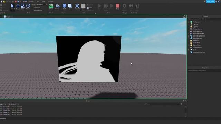Click the share icon at top right
Viewport: 221px width, 124px height.
(219, 1)
